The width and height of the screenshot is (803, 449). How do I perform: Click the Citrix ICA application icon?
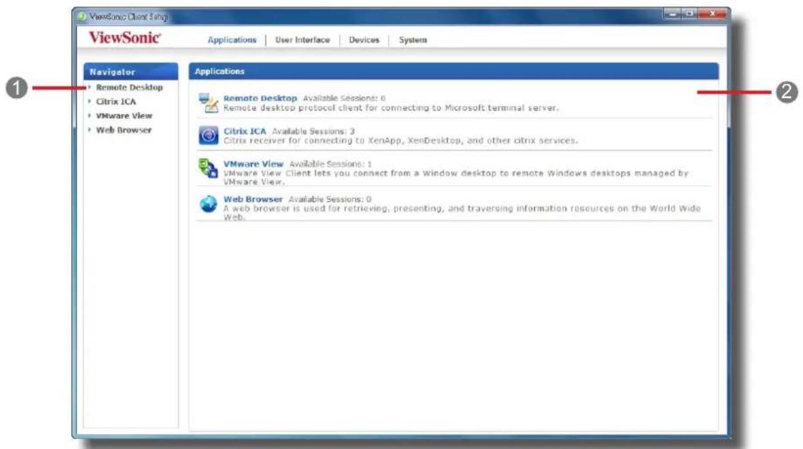pos(209,137)
